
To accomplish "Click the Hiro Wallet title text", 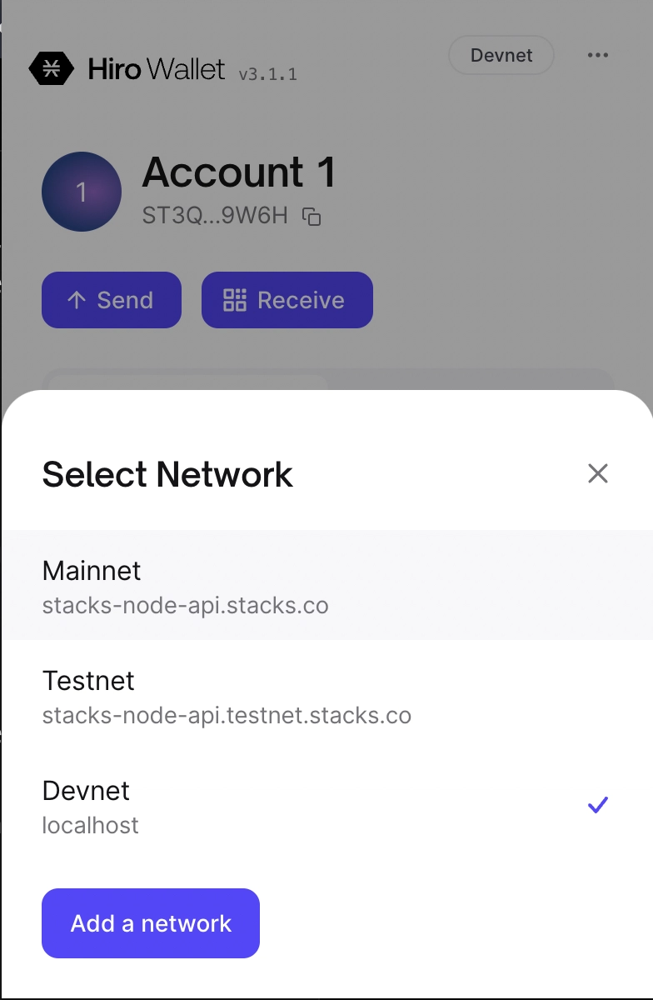I will [157, 68].
